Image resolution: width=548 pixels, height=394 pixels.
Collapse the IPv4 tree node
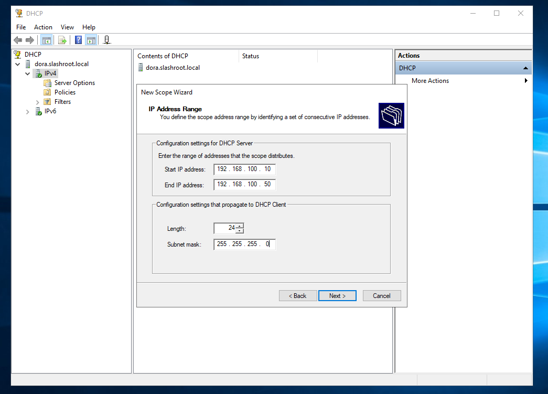pyautogui.click(x=28, y=73)
